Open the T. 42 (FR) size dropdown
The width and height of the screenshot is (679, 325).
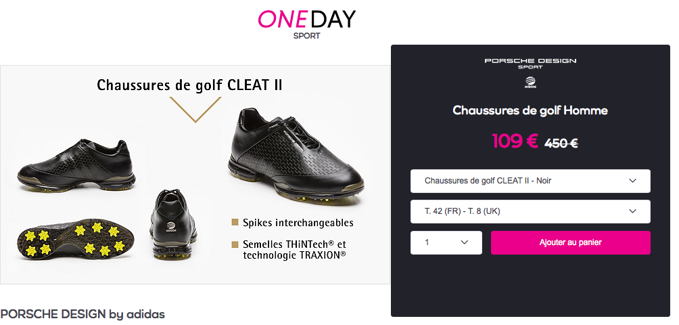click(530, 211)
